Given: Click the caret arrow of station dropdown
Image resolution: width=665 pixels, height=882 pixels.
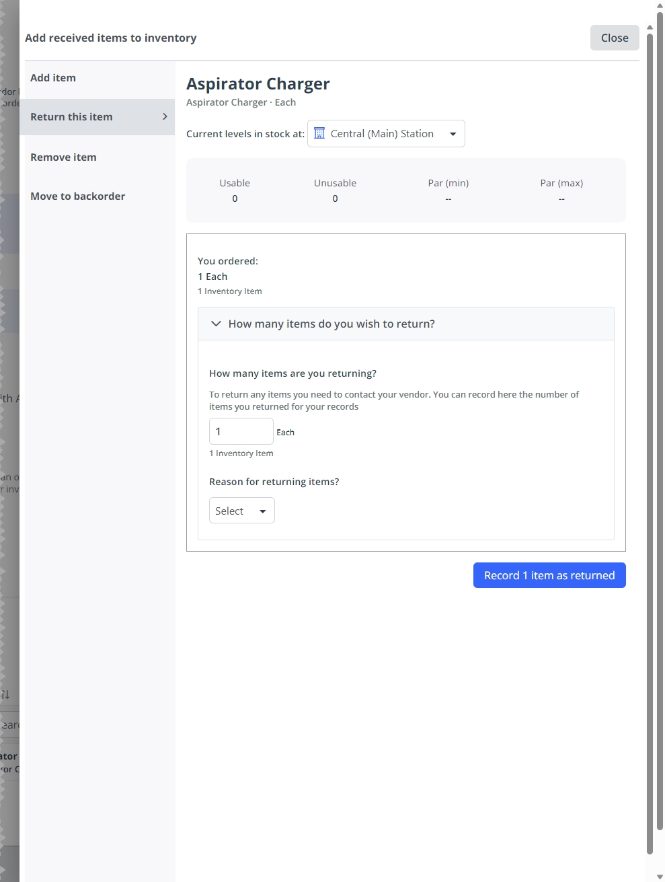Looking at the screenshot, I should coord(453,134).
